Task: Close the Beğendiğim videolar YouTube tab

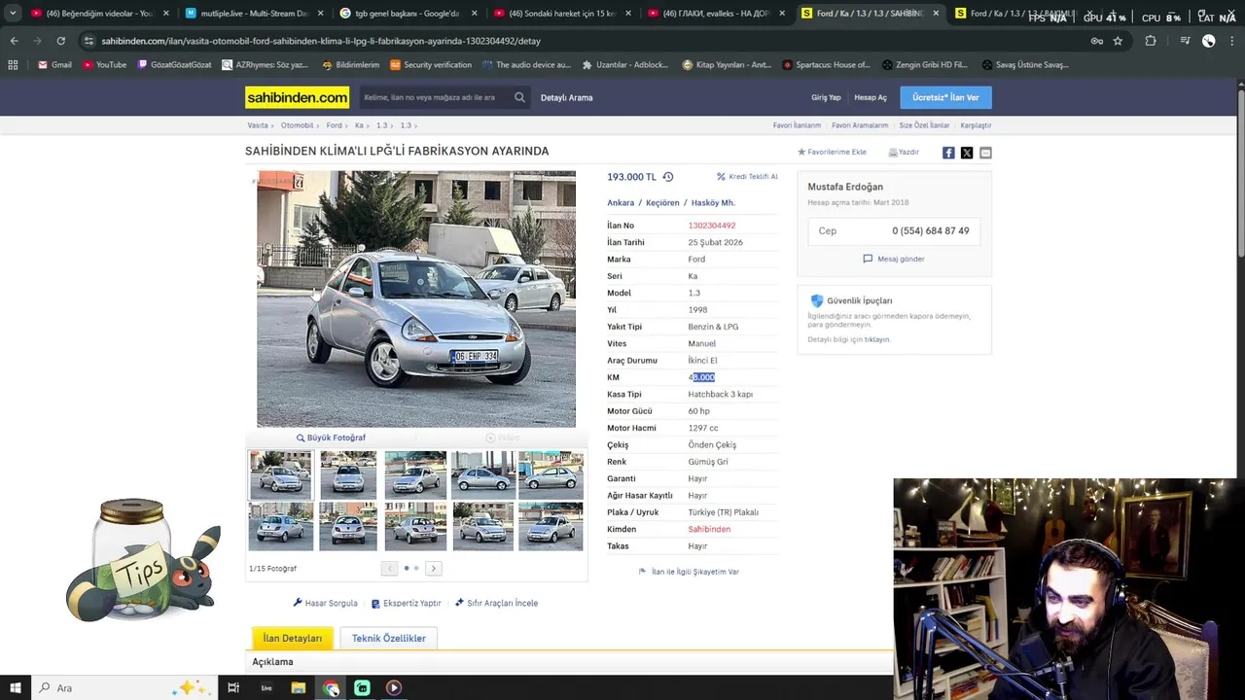Action: tap(166, 14)
